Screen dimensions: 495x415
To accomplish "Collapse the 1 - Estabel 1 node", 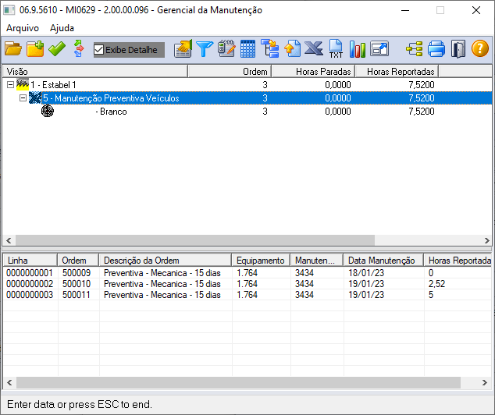I will pyautogui.click(x=10, y=85).
